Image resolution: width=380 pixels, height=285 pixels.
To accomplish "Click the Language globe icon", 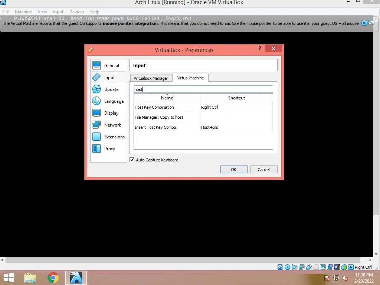I will (96, 101).
